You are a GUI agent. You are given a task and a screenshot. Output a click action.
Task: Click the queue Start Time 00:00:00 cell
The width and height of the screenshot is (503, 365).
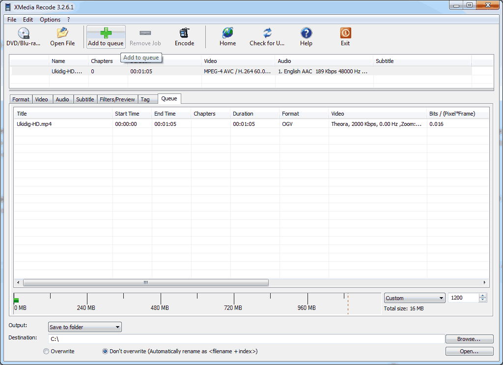[126, 124]
